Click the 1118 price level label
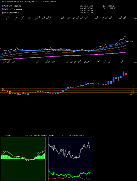Screen dimensions: 137x181 click(x=132, y=89)
